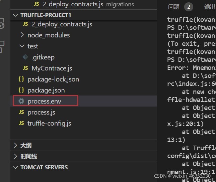Screen dimensions: 216x182
Task: Click the JS icon of 2_deploy_contracts.js in the project tree
Action: tap(25, 24)
